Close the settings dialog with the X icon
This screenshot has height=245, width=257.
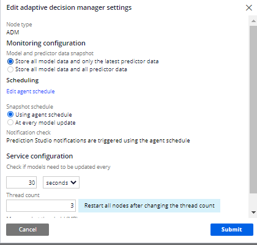[249, 8]
